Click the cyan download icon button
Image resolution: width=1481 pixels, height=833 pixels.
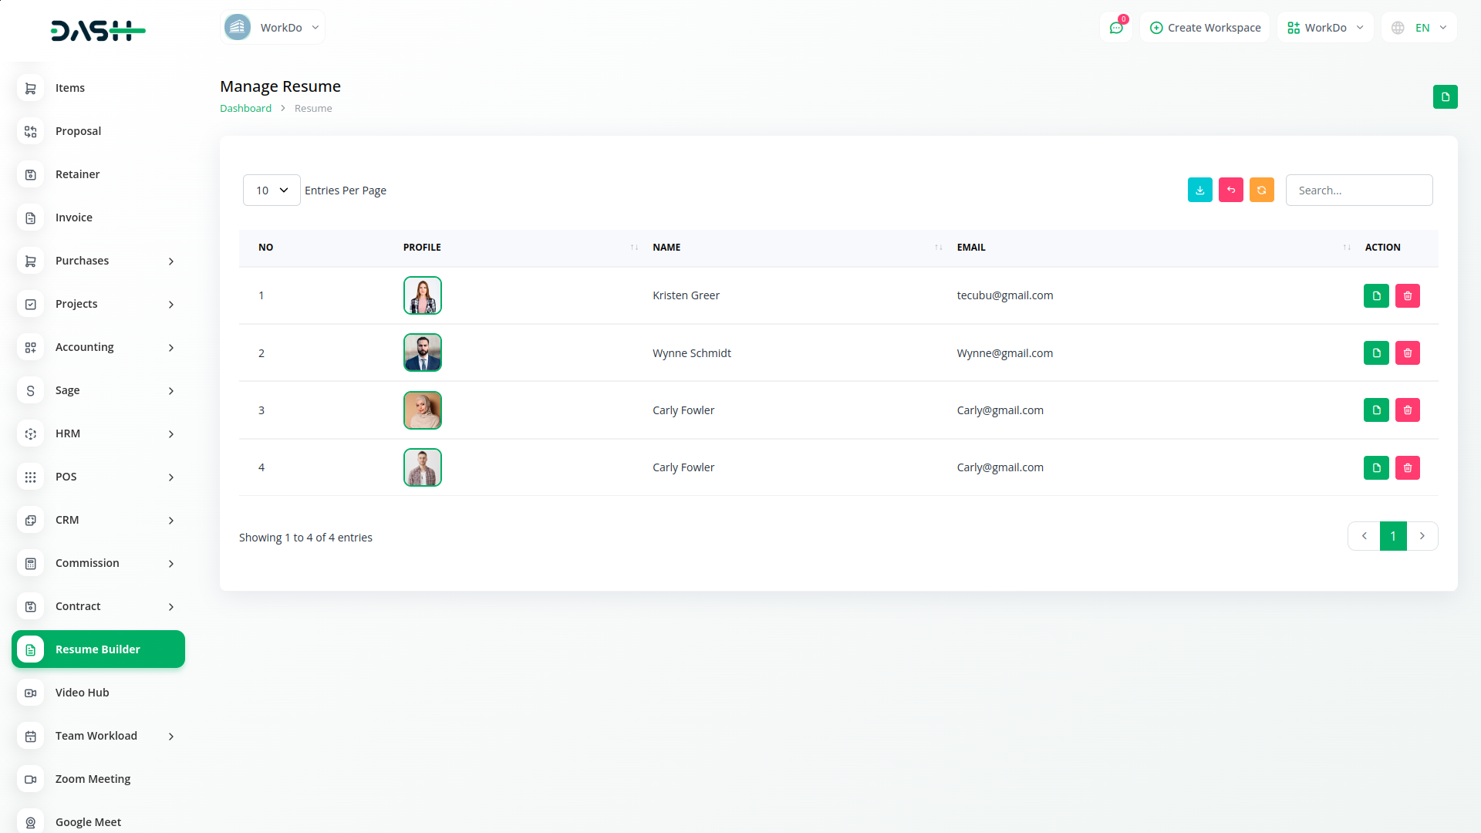1199,190
